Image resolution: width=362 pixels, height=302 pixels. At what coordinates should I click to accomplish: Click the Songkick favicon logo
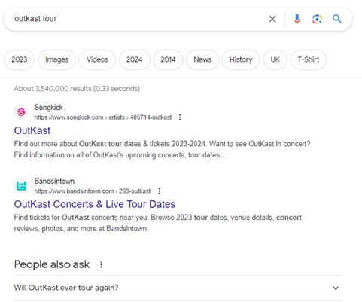(x=21, y=112)
